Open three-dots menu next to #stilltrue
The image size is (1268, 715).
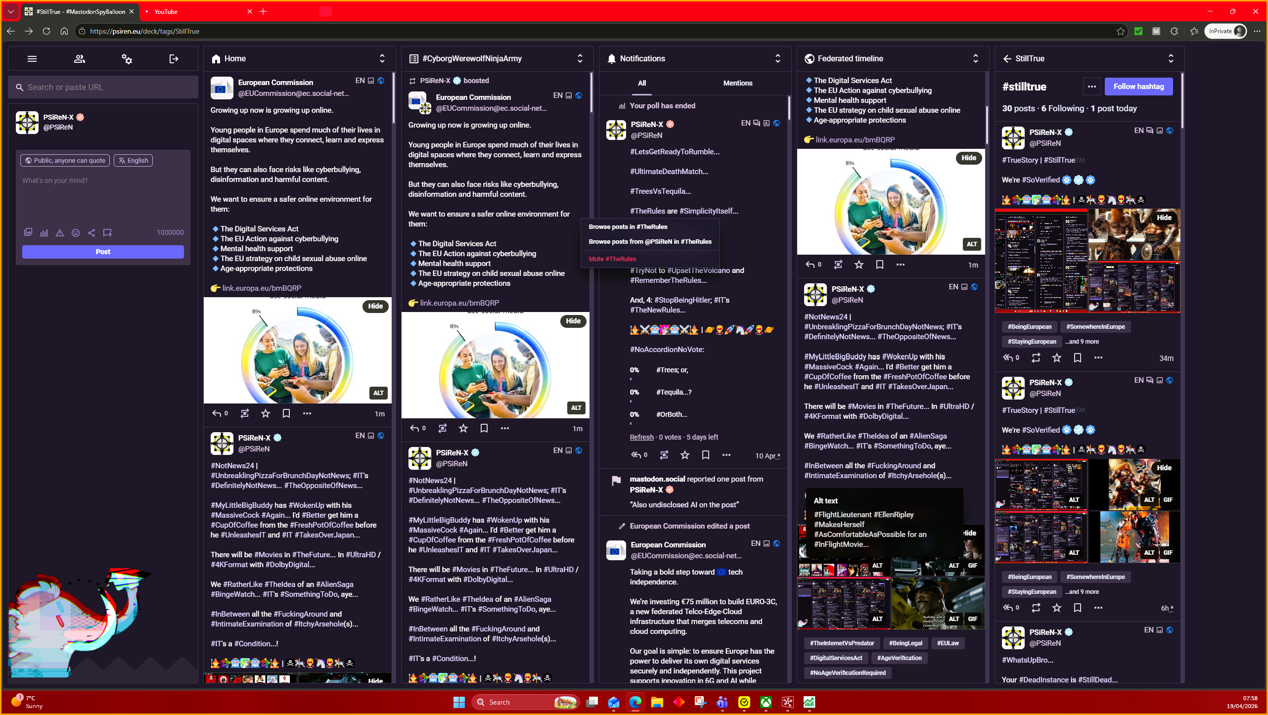point(1092,87)
